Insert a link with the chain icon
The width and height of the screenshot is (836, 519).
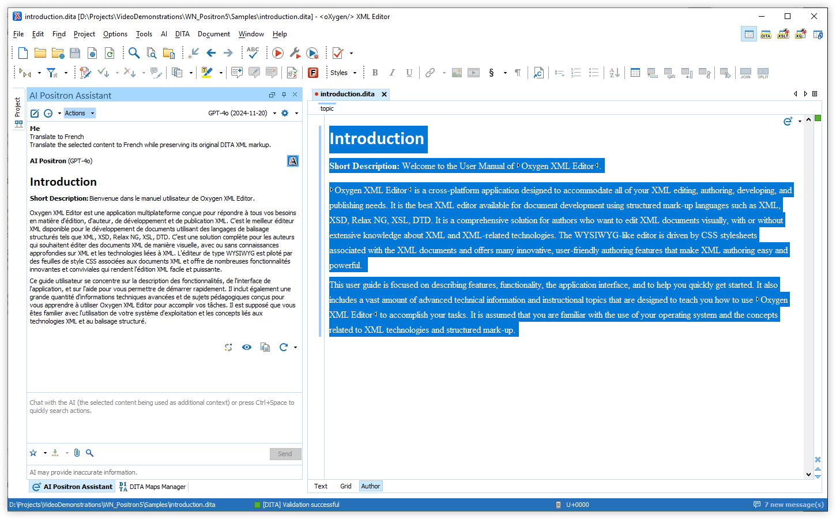[430, 73]
